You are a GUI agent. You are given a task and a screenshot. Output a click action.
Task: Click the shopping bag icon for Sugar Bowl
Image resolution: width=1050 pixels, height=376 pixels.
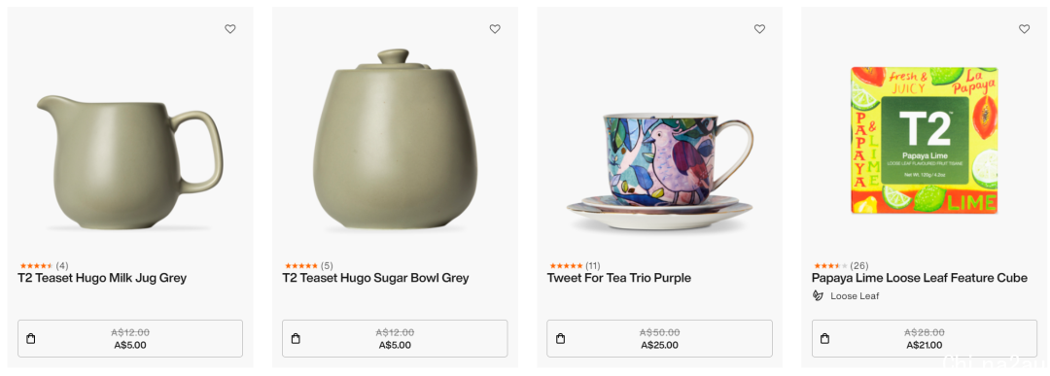(x=296, y=338)
